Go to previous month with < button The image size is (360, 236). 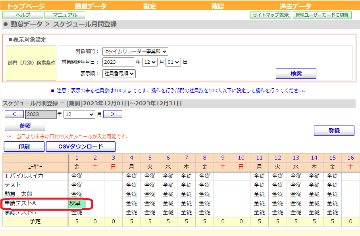[14, 114]
